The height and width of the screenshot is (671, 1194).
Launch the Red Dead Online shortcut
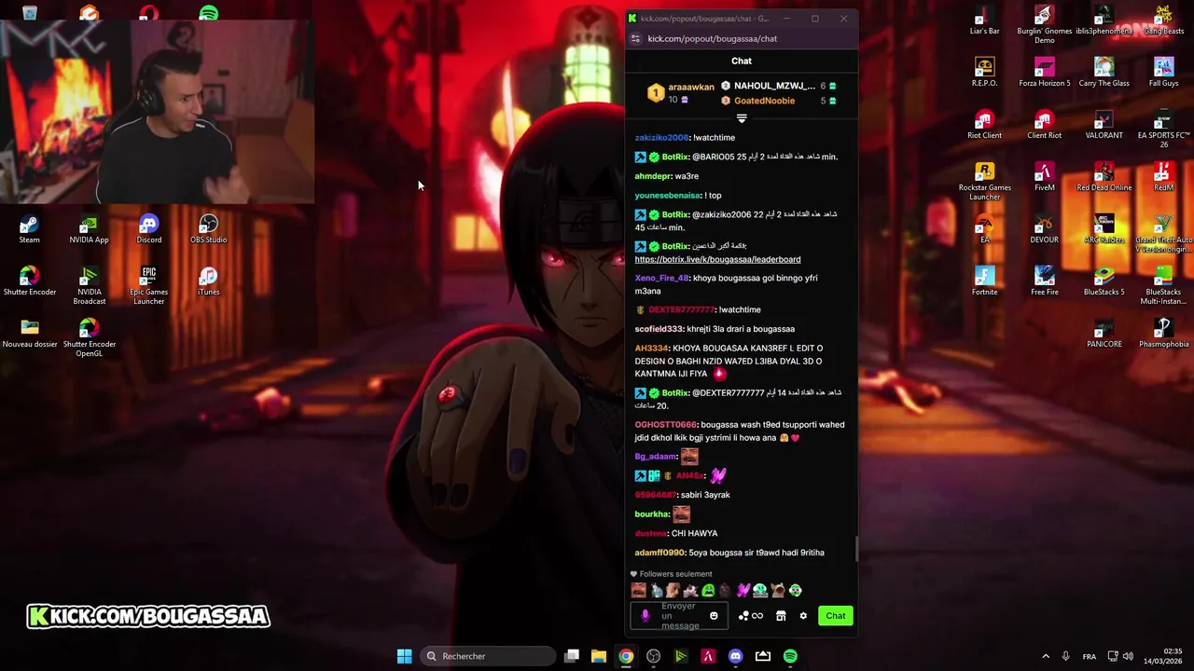click(1104, 177)
